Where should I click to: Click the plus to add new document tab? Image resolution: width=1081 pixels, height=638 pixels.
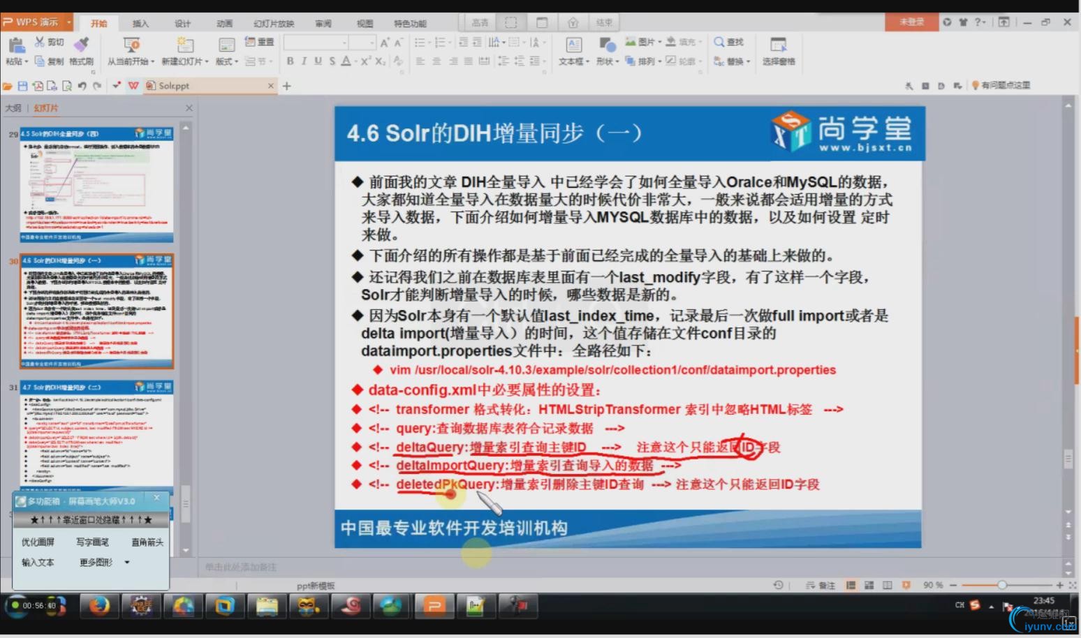pos(286,86)
